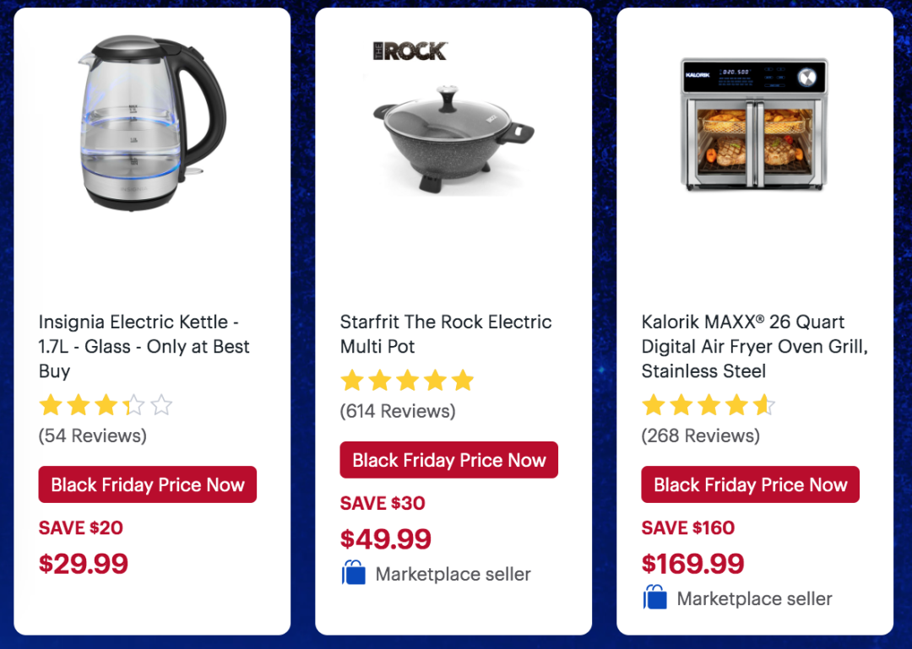Click Black Friday Price Now on the kettle
The image size is (912, 649).
(148, 485)
